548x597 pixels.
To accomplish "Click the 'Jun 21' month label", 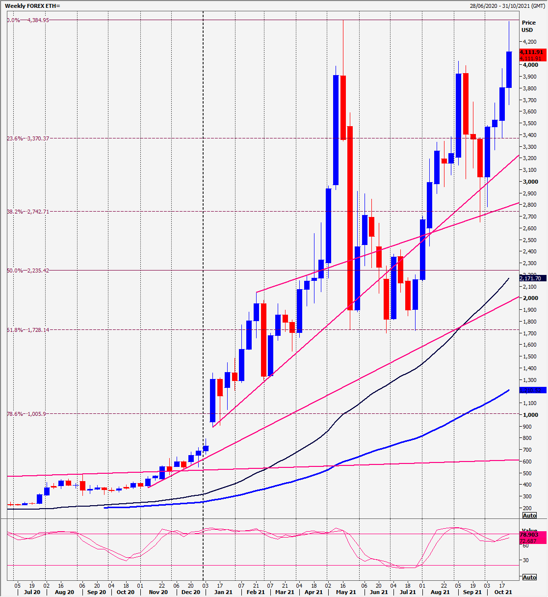I will (378, 592).
